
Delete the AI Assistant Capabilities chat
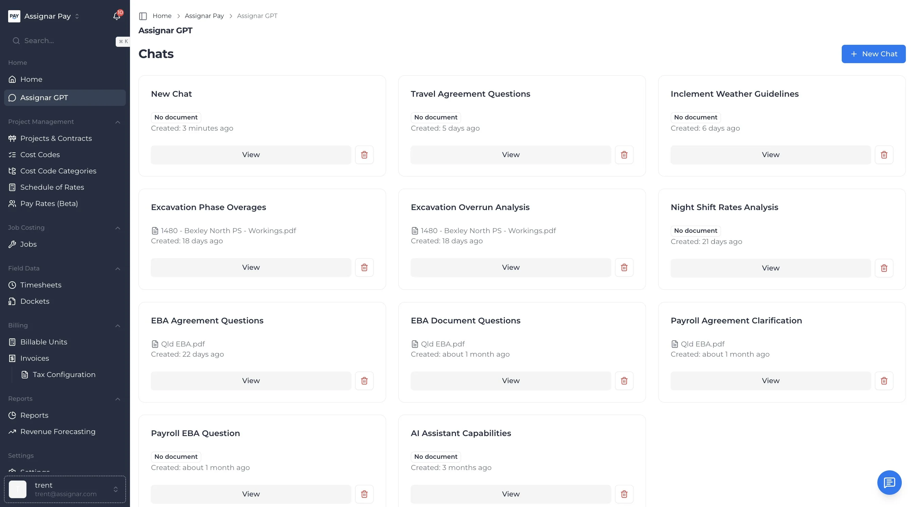pos(624,494)
